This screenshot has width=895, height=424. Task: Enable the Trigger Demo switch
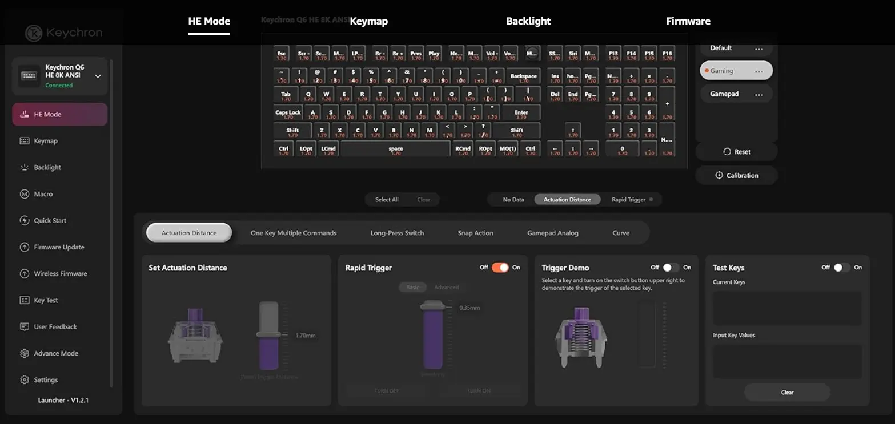coord(671,267)
